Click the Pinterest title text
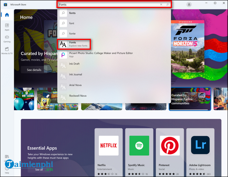This screenshot has height=177, width=228. click(x=164, y=165)
